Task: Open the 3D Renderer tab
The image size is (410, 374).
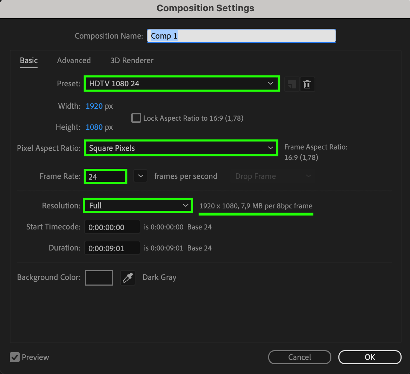Action: pos(132,60)
